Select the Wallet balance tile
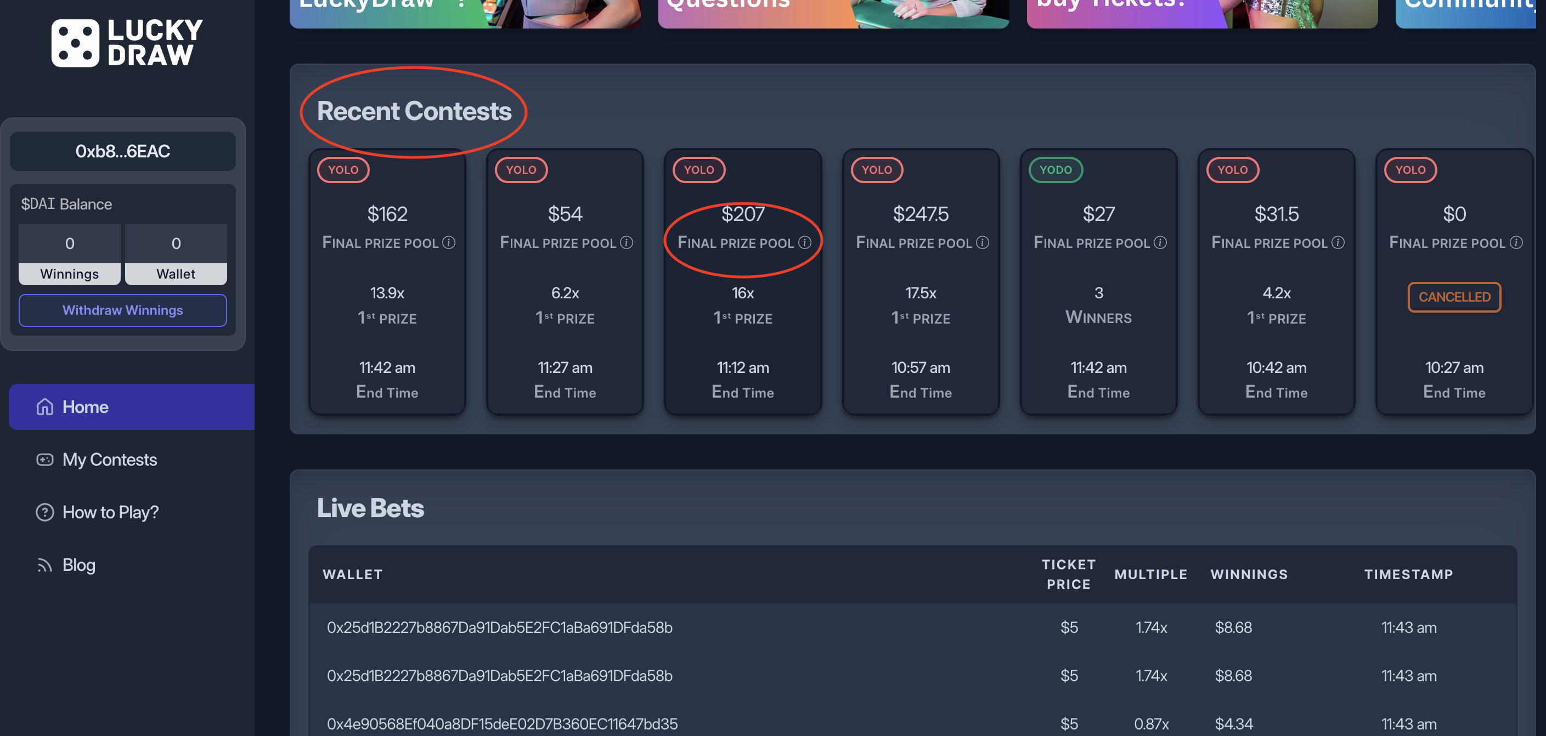 coord(176,254)
